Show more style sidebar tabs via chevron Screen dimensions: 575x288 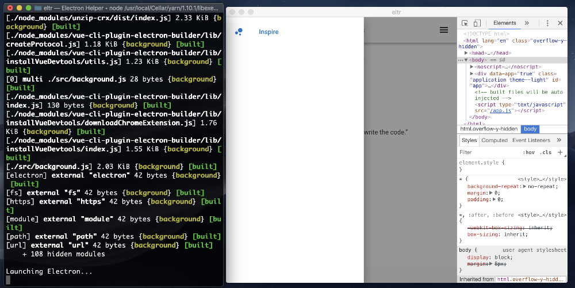[559, 140]
